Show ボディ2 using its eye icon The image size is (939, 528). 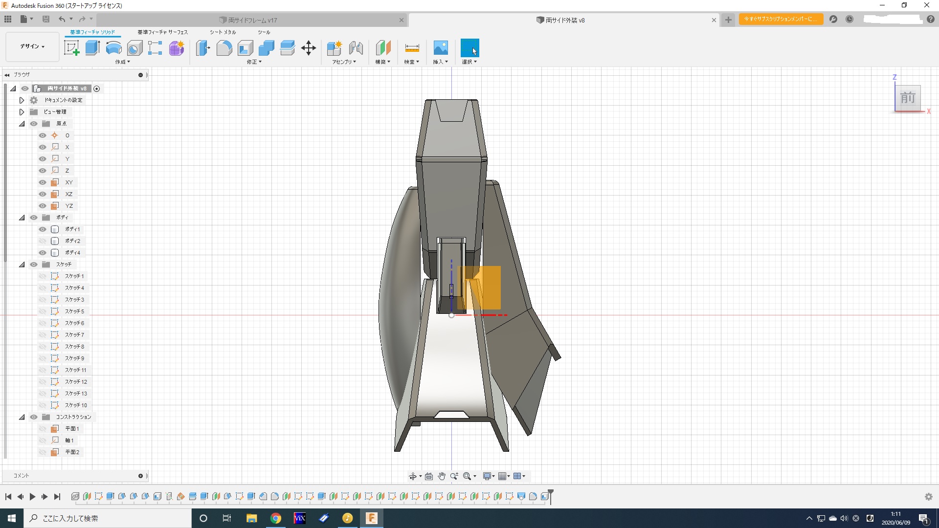(x=43, y=241)
